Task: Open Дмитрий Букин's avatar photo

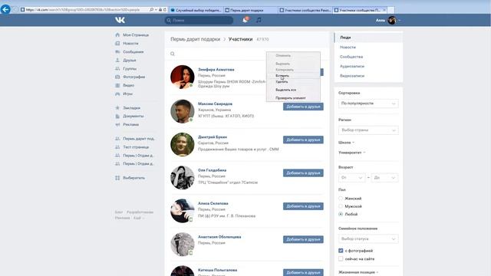Action: [x=183, y=145]
